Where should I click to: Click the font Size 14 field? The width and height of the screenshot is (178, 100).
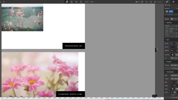173,82
